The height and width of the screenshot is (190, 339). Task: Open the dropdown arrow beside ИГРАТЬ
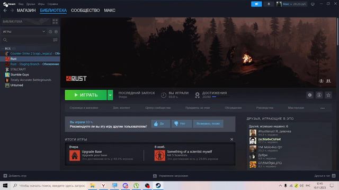point(110,95)
